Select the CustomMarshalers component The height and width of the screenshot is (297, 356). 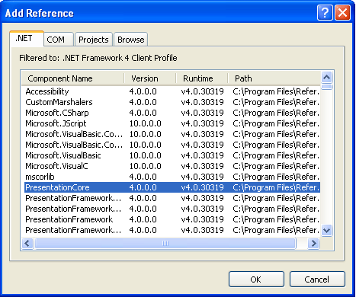[x=172, y=102]
